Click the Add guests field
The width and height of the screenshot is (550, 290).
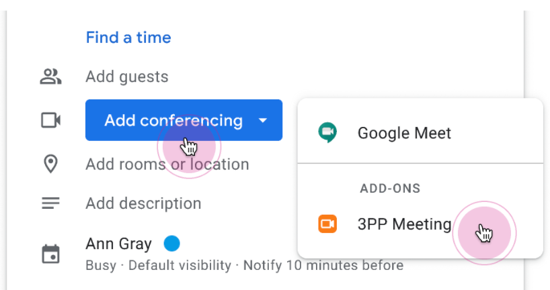(127, 77)
